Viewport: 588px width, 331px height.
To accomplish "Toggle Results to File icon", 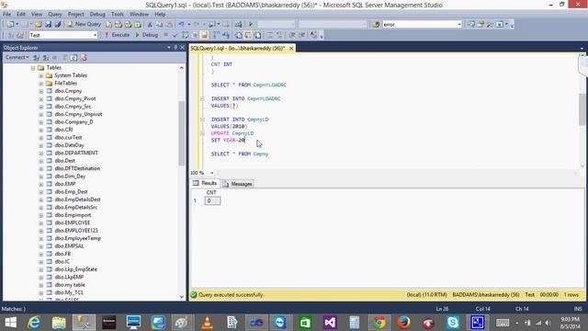I will point(258,35).
